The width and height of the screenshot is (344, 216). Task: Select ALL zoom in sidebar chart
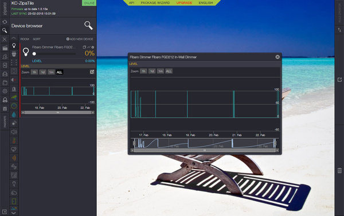pyautogui.click(x=60, y=72)
